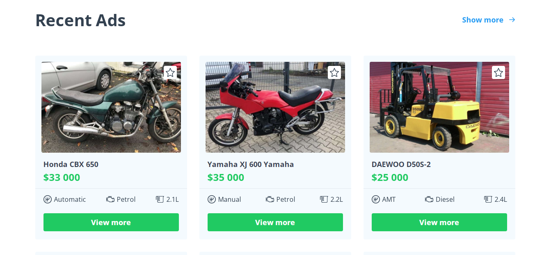Click the 2.1L engine volume icon

click(x=160, y=199)
